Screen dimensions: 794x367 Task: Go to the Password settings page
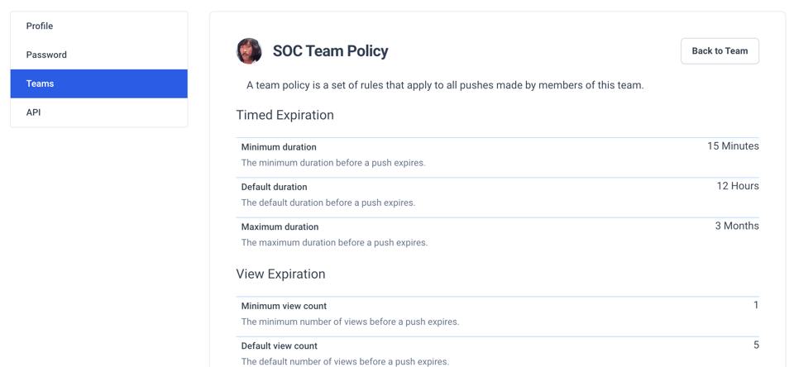pyautogui.click(x=46, y=55)
